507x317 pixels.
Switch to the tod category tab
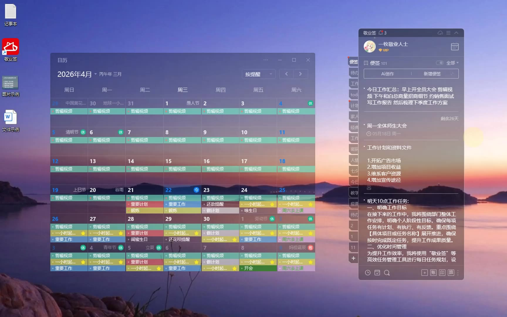tap(354, 95)
